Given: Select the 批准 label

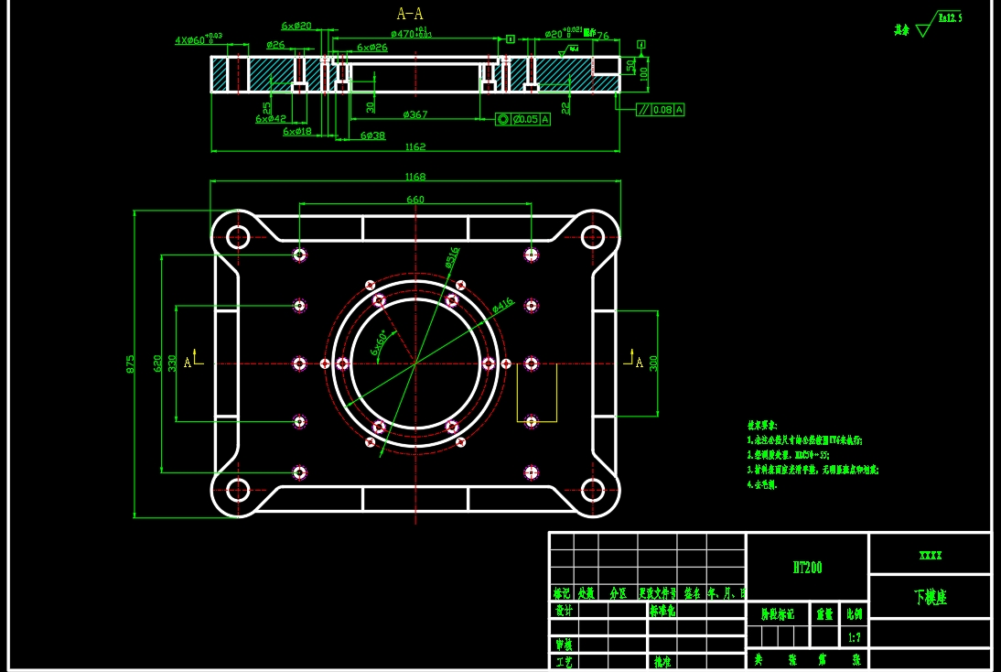Looking at the screenshot, I should click(x=662, y=662).
